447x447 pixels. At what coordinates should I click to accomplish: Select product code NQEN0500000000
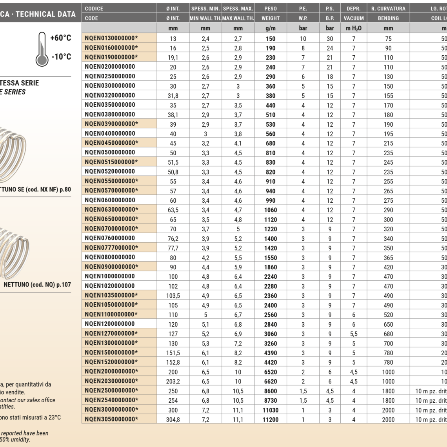[110, 153]
